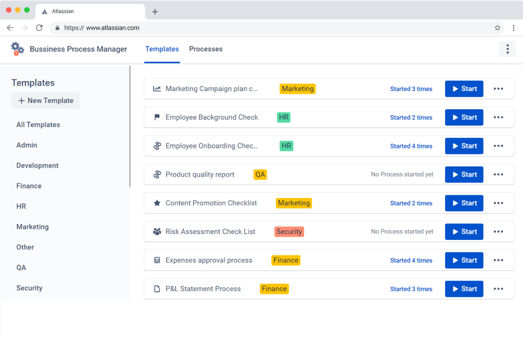This screenshot has width=523, height=346.
Task: Reload the page
Action: coord(39,28)
